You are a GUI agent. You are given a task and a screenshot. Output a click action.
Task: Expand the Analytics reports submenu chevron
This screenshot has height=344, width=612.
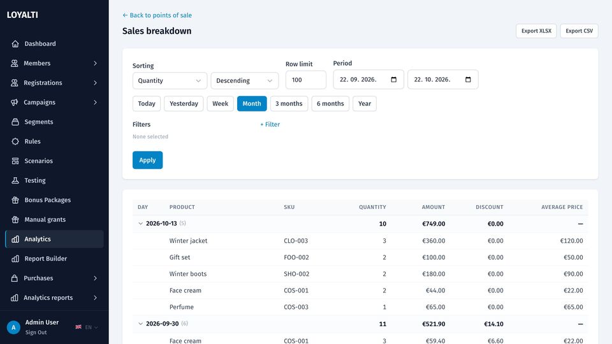(95, 297)
